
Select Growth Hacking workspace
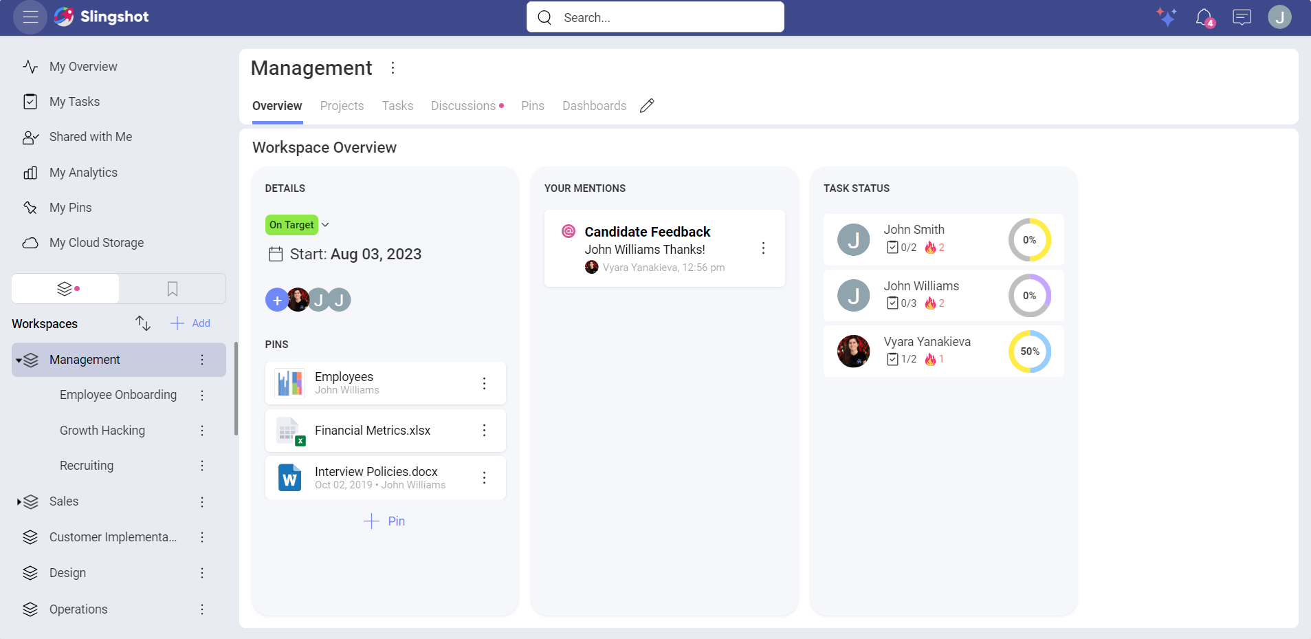102,431
